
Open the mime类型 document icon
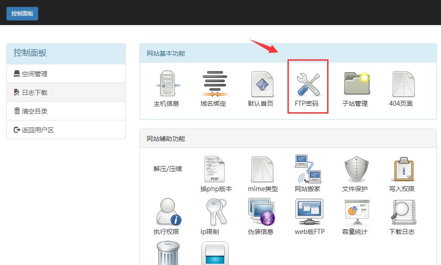[x=262, y=169]
